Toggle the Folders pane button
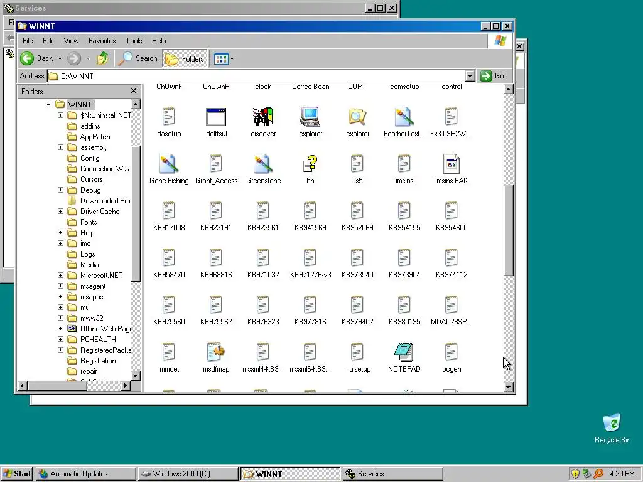This screenshot has height=482, width=643. pos(185,58)
